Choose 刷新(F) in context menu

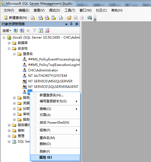[55, 152]
